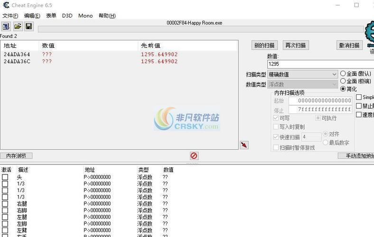Select the 全面 (极端) radio button
374x237 pixels.
tap(343, 81)
